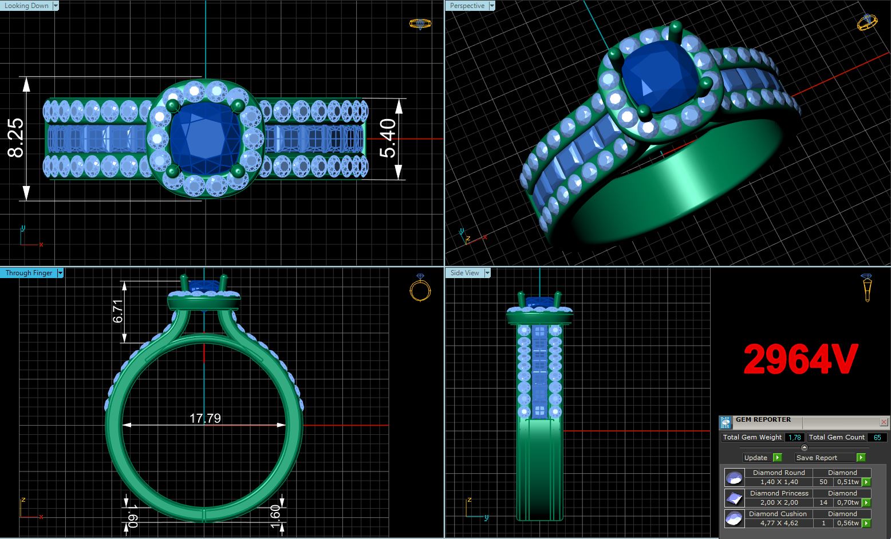Click ring shank in Through Finger view
891x539 pixels.
click(x=204, y=426)
